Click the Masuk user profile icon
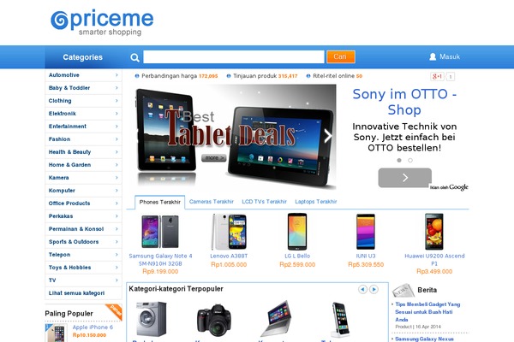Viewport: 514px width, 342px height. [x=433, y=56]
